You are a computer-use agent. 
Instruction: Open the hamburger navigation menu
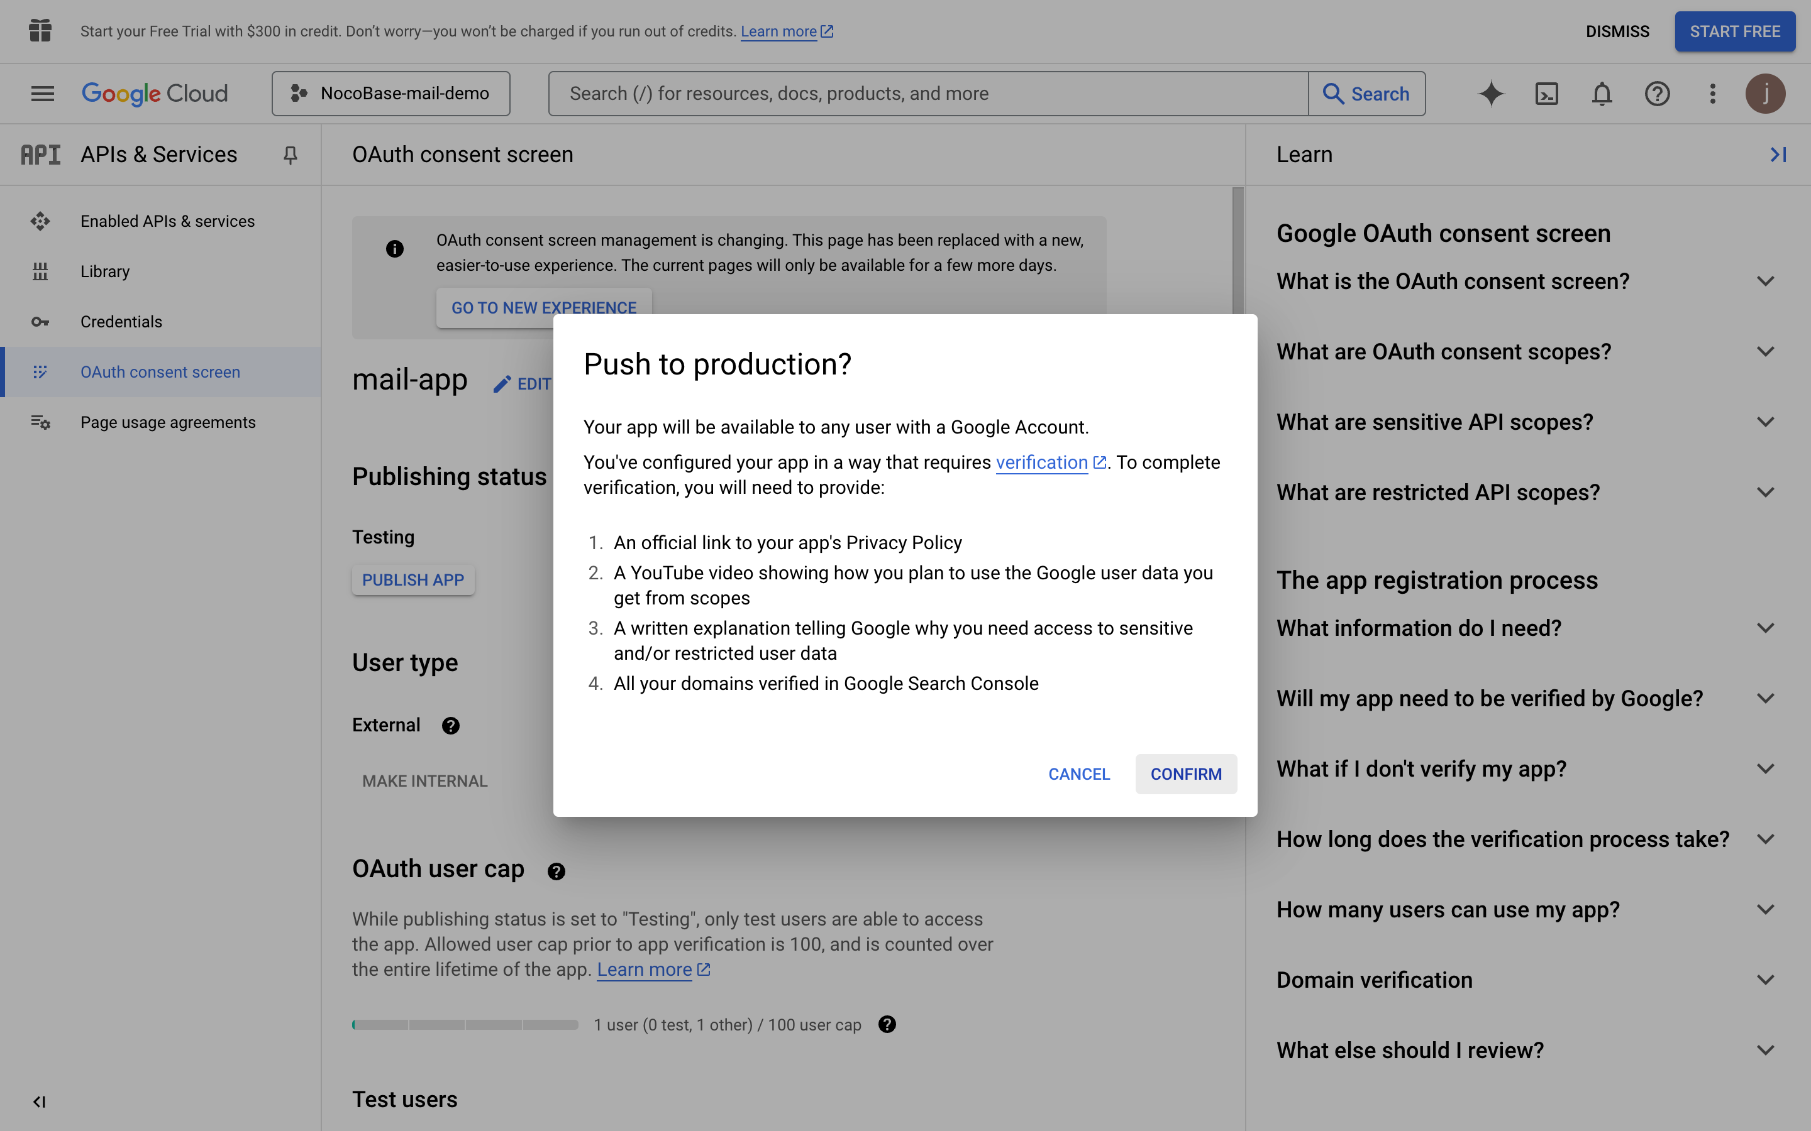pyautogui.click(x=43, y=94)
